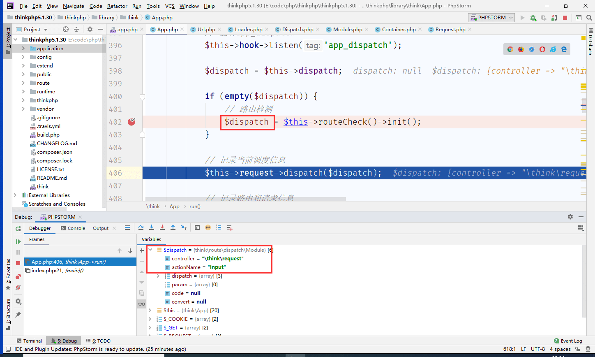Open page in Firefox browser icon
Viewport: 595px width, 357px height.
pos(521,49)
